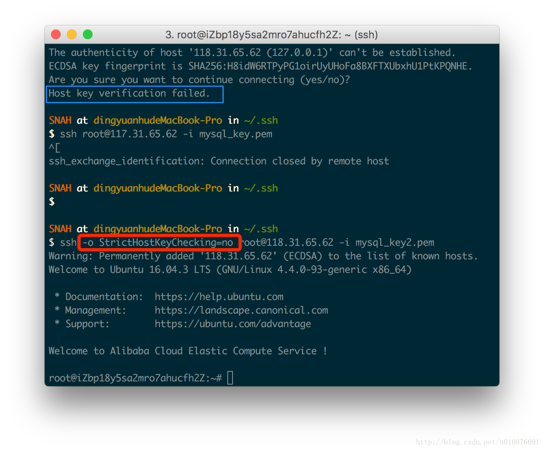Click the 'Warning: Permanently added' line
This screenshot has width=544, height=450.
(263, 256)
